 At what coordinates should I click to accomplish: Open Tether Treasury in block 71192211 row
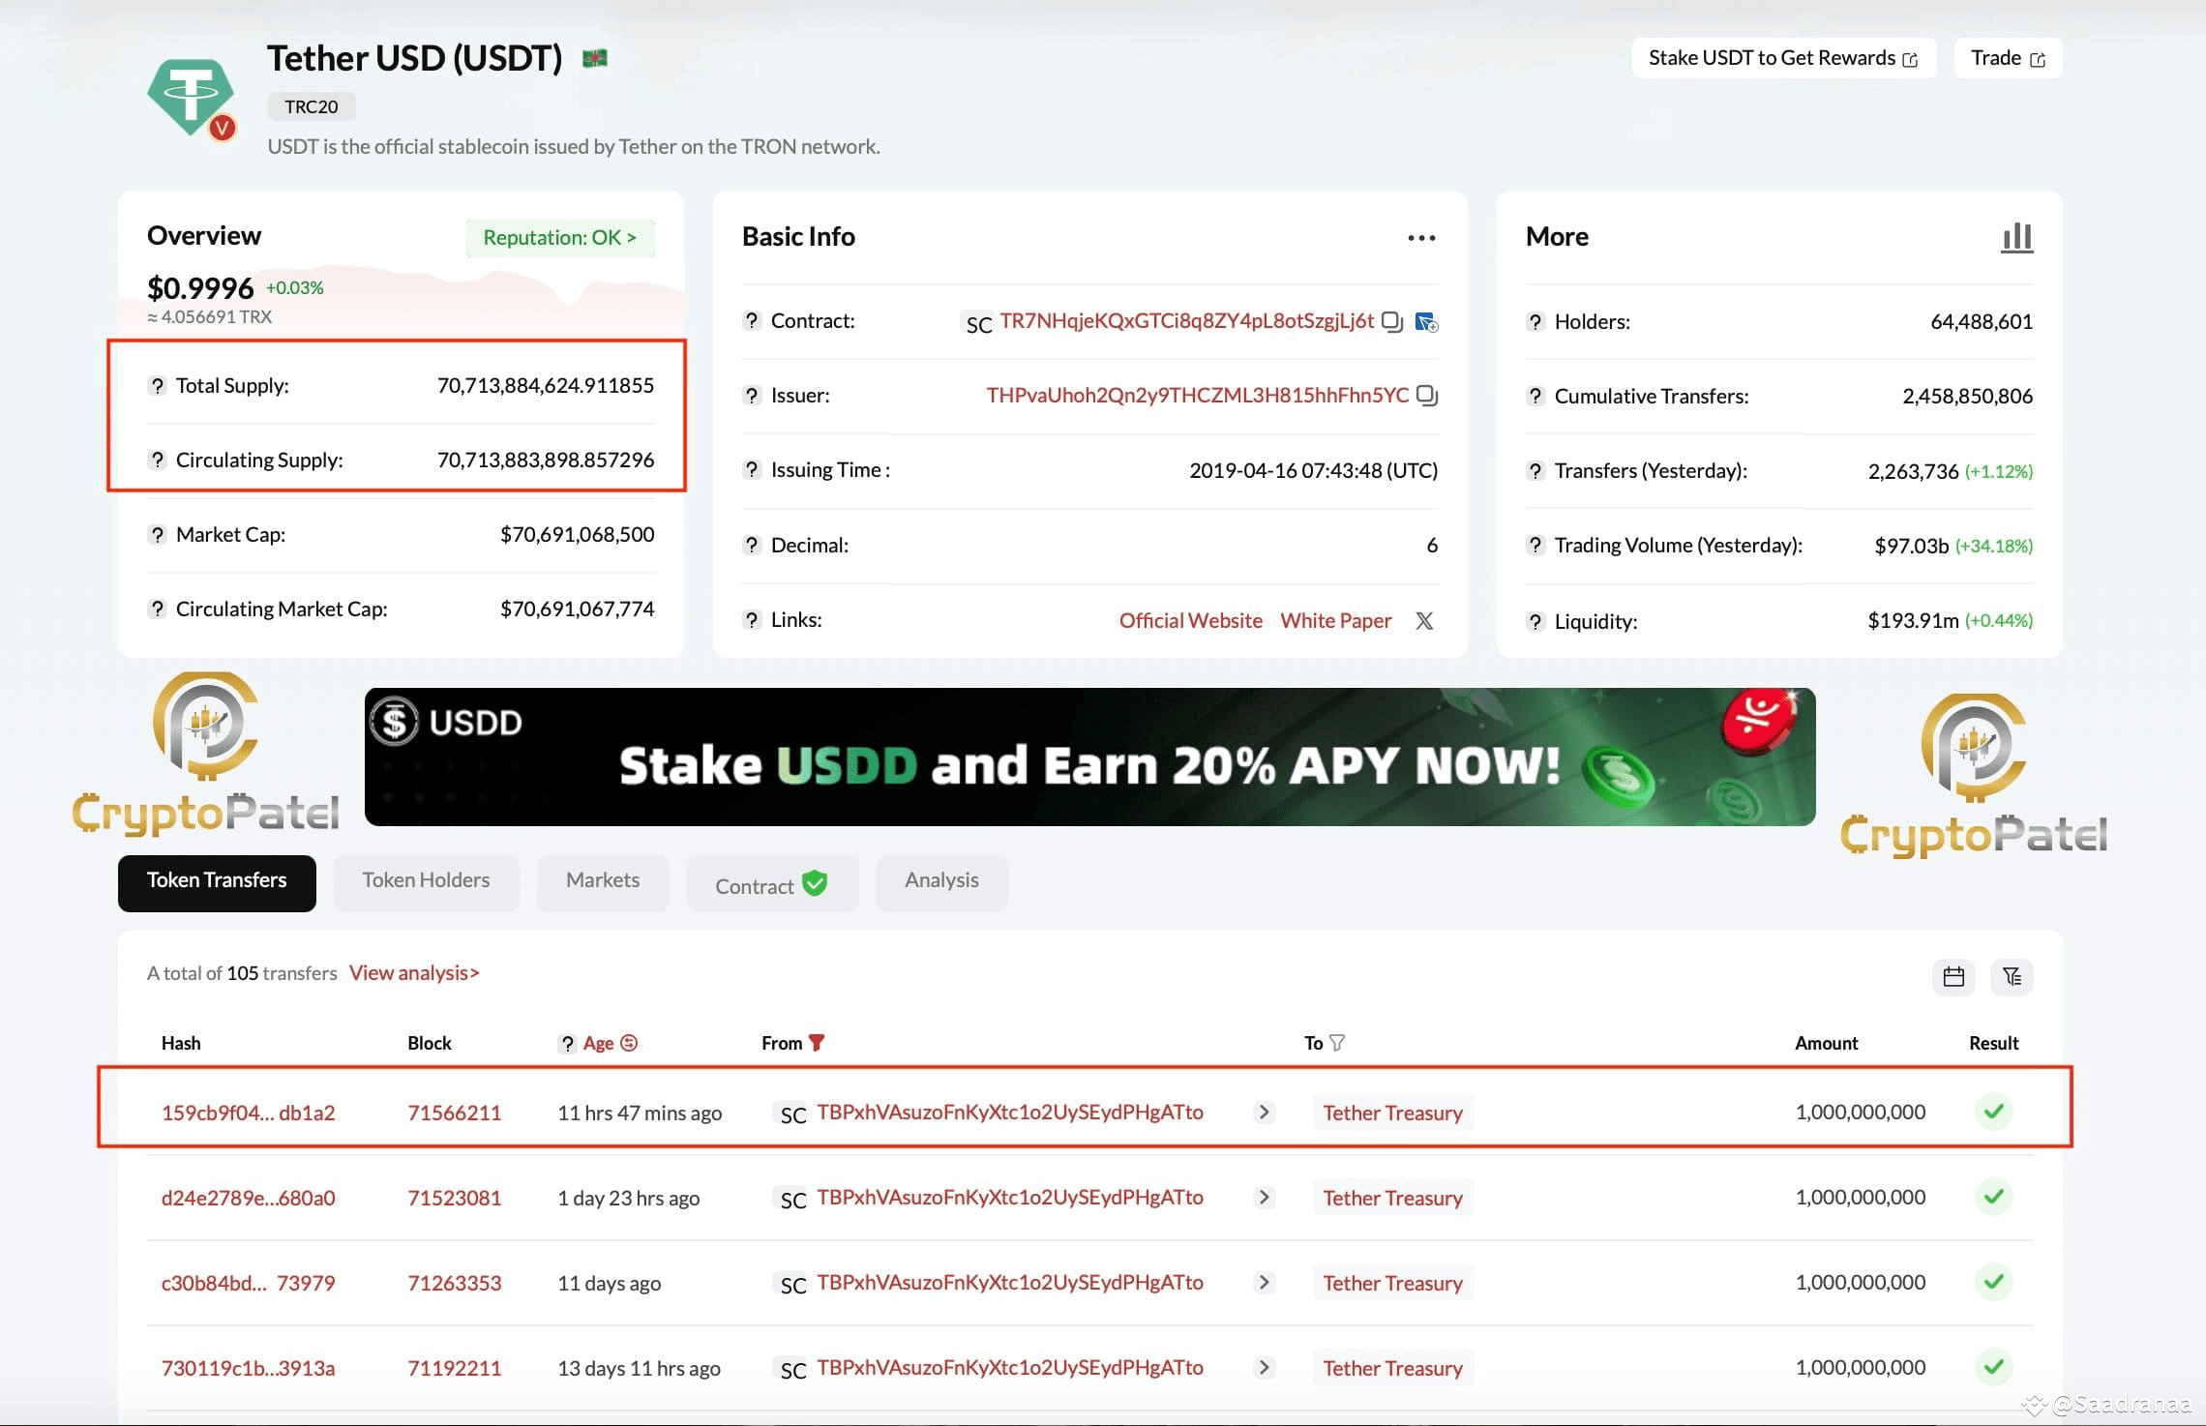tap(1392, 1368)
